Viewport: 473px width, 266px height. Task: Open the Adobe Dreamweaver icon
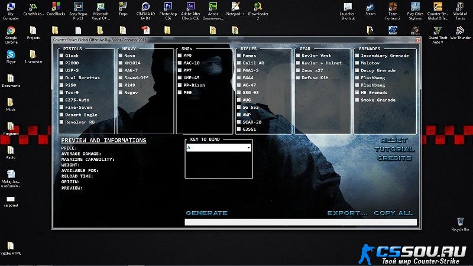click(x=213, y=11)
